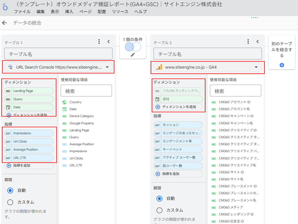
Task: Click the Table 1 テーブル名 input field
Action: (x=58, y=54)
